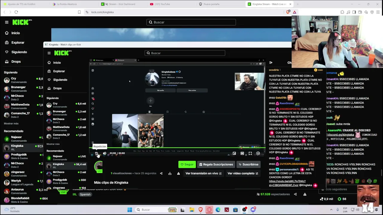
Task: Select Explorar in the clip window sidebar
Action: (x=59, y=71)
